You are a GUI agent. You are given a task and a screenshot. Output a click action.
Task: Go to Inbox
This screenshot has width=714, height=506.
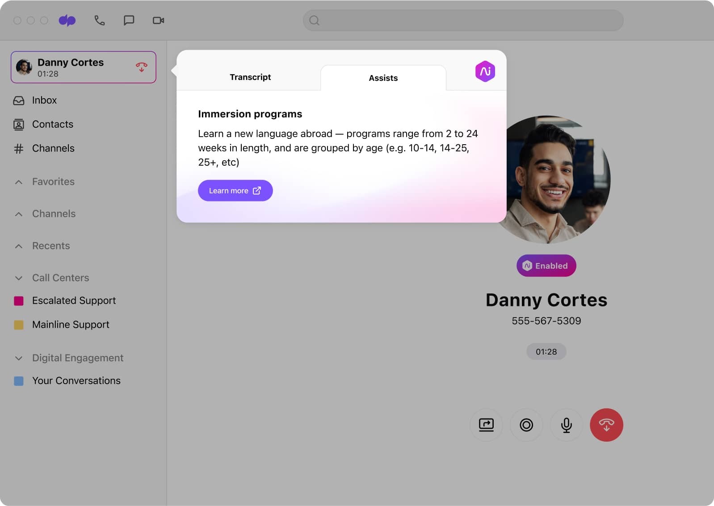pyautogui.click(x=44, y=100)
